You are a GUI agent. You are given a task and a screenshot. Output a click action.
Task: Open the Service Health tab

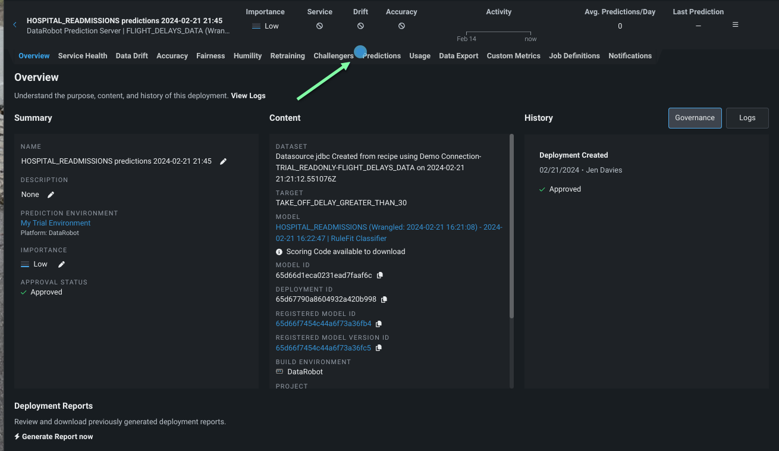click(x=83, y=56)
